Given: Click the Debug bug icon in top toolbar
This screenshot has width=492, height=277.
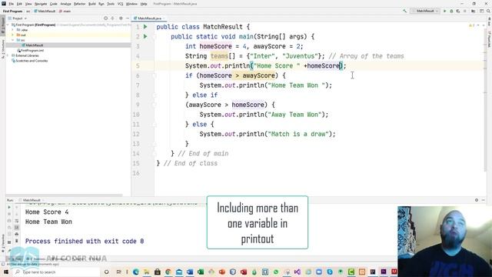Looking at the screenshot, I should [x=451, y=11].
